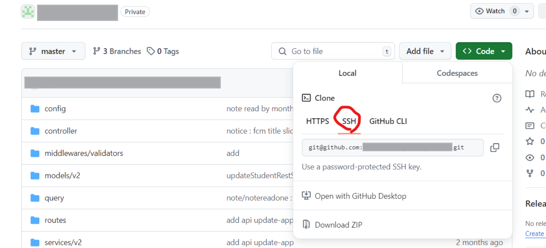Open the models/v2 folder
This screenshot has height=248, width=546.
pos(62,175)
